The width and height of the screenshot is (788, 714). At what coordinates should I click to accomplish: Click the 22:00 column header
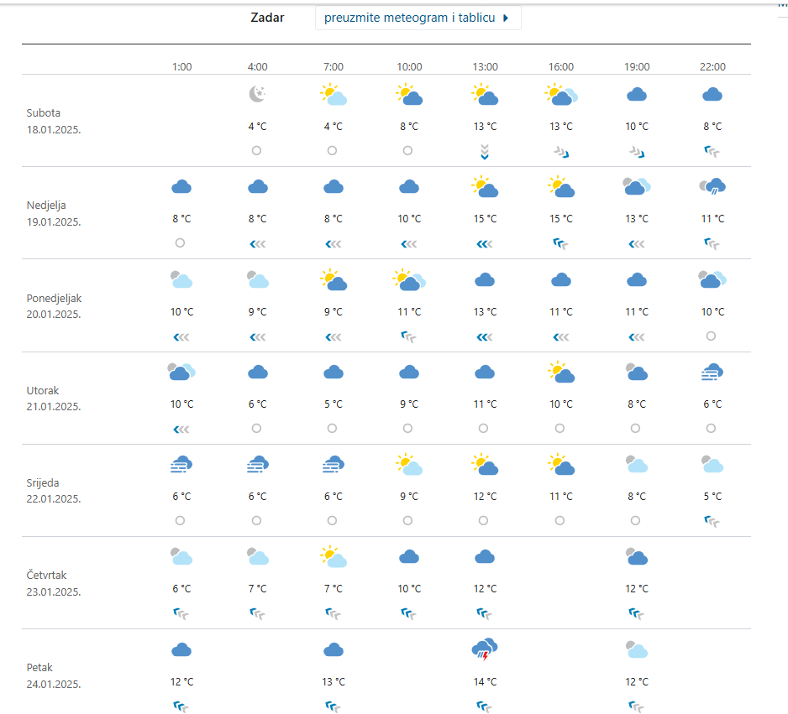point(712,66)
